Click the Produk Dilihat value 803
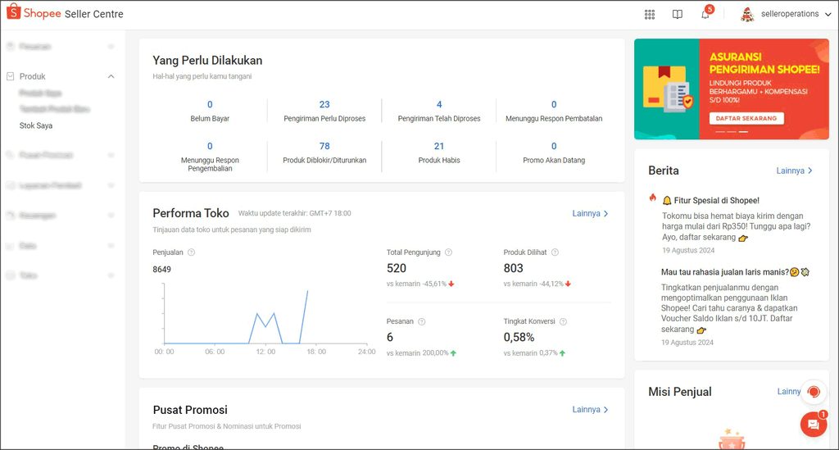The image size is (839, 450). pyautogui.click(x=513, y=268)
